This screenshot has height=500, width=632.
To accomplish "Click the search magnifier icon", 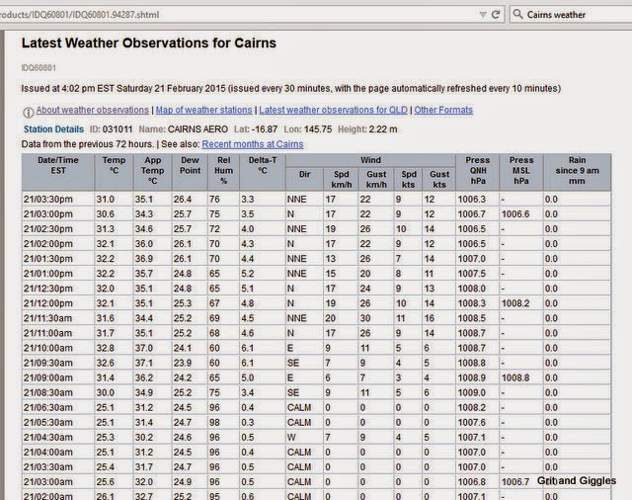I will (x=517, y=15).
